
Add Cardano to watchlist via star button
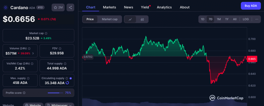tap(58, 7)
